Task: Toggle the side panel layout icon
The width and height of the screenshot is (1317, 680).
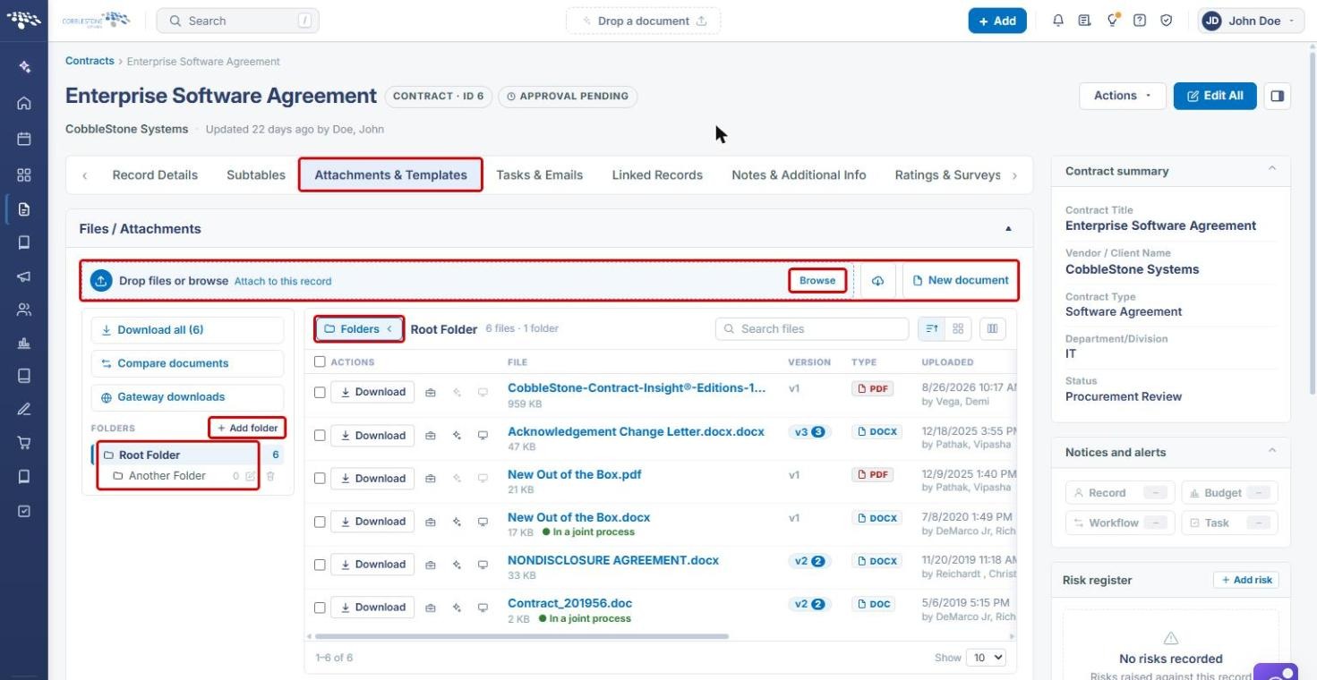Action: tap(1278, 96)
